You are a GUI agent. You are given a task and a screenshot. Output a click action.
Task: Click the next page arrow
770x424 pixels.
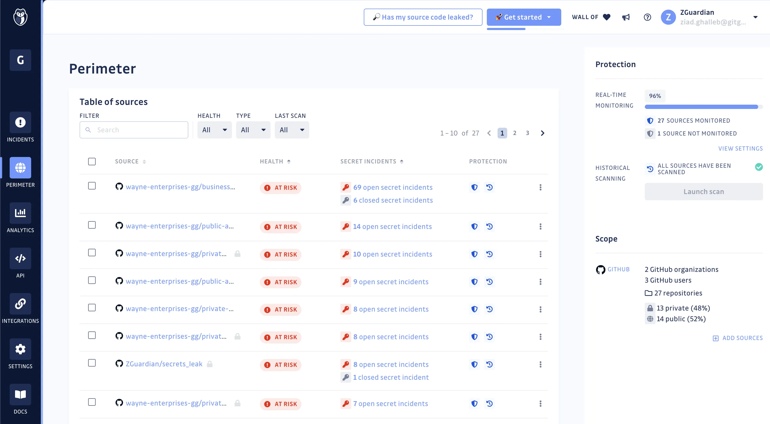pos(542,133)
